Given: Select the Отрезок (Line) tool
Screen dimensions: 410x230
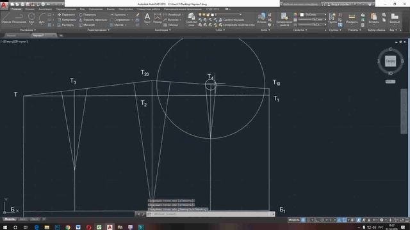Looking at the screenshot, I should tap(6, 19).
